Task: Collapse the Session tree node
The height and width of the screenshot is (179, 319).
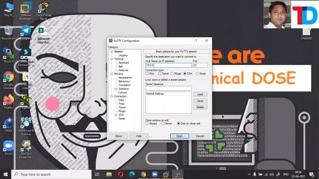Action: (112, 52)
